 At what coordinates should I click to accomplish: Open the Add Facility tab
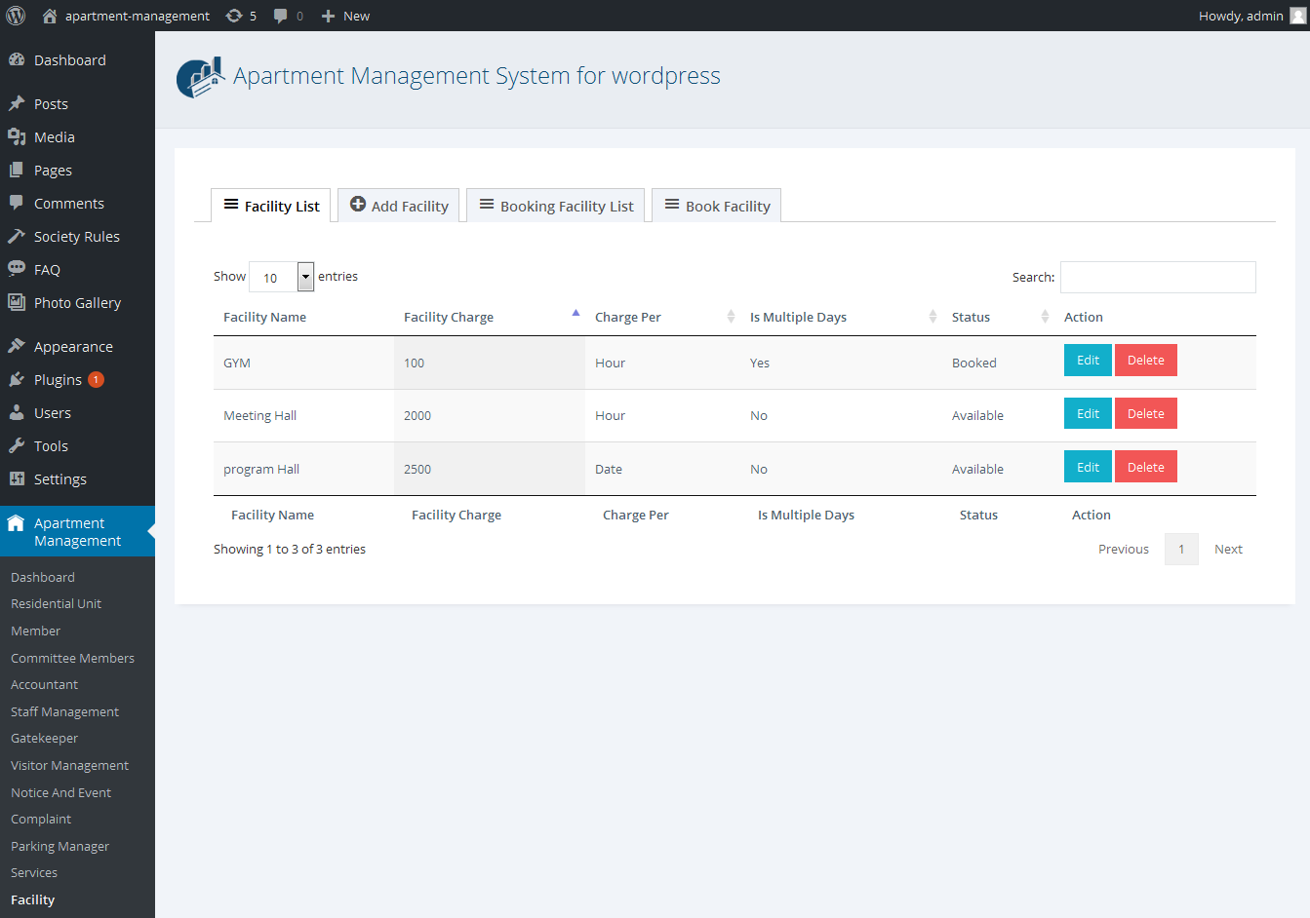(399, 206)
